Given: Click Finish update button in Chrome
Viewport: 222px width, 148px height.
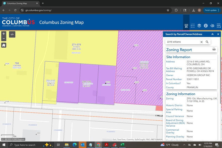Looking at the screenshot, I should [210, 10].
